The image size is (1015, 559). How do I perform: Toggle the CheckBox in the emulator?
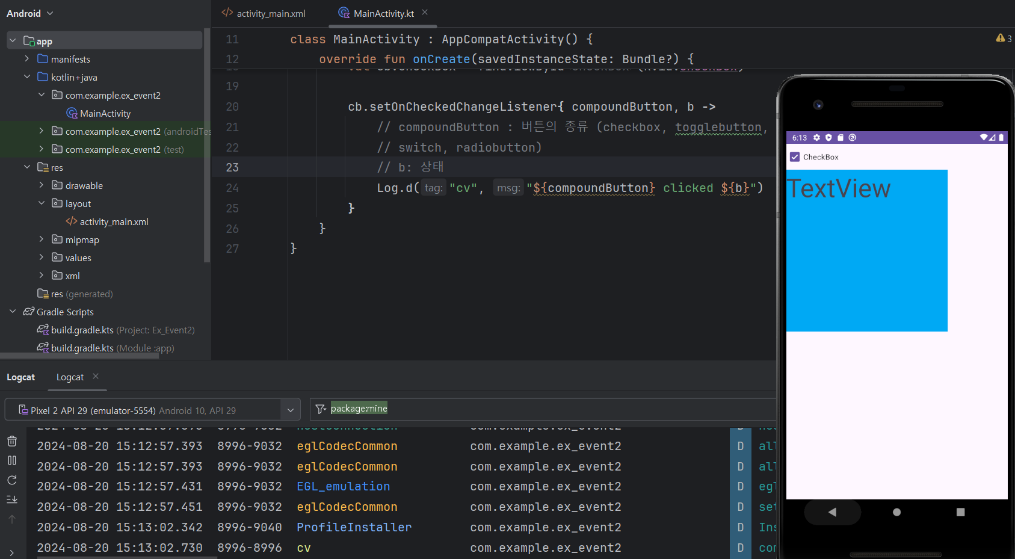pos(795,157)
